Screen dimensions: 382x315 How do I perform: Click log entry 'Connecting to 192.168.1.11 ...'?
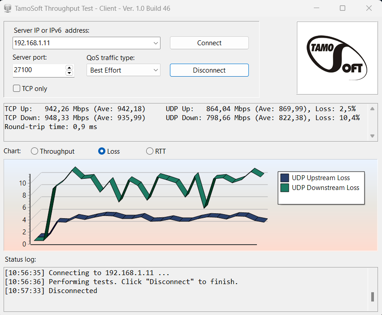click(87, 272)
